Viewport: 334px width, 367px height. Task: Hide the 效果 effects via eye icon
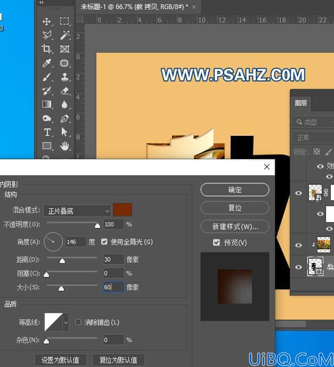pyautogui.click(x=320, y=166)
